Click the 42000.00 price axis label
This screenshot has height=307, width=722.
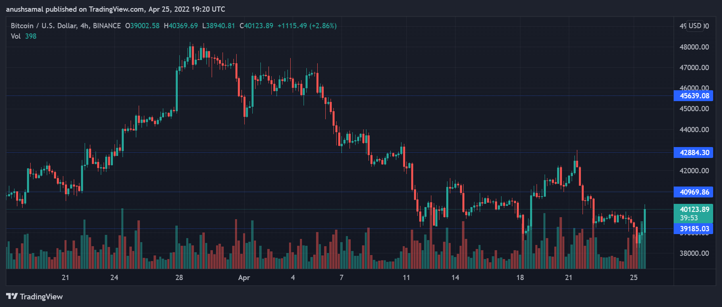694,171
